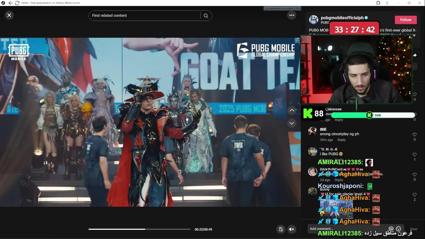This screenshot has height=239, width=425.
Task: Seek on the video progress bar
Action: pos(139,229)
